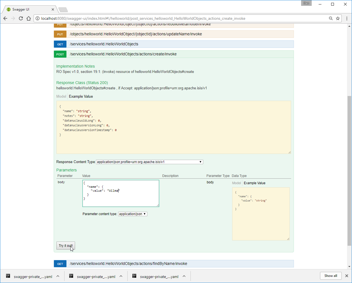
Task: Expand options for third swagger-private yaml download
Action: 184,276
